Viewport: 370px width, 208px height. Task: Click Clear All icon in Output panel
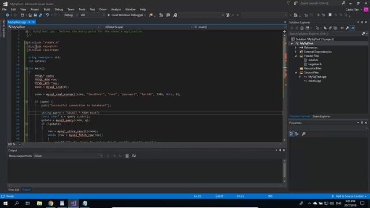(x=127, y=156)
